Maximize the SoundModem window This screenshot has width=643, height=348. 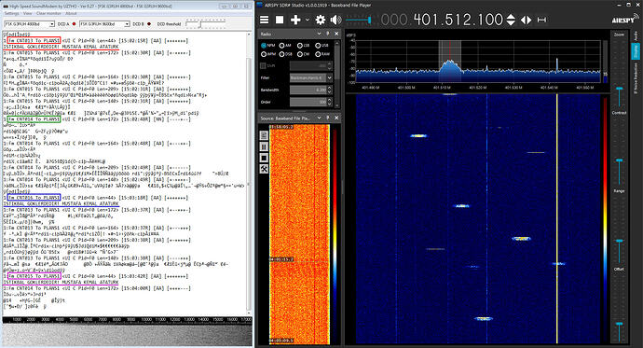click(236, 7)
